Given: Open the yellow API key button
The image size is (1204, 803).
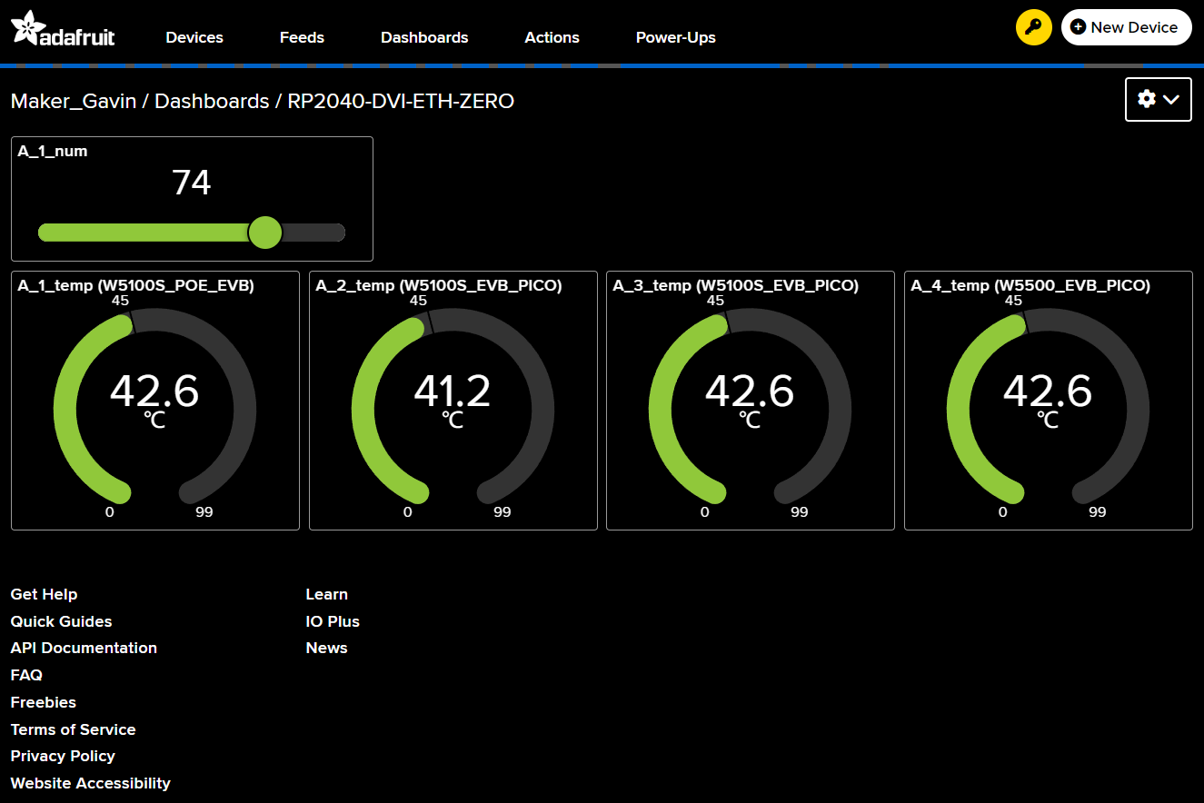Looking at the screenshot, I should pyautogui.click(x=1033, y=27).
